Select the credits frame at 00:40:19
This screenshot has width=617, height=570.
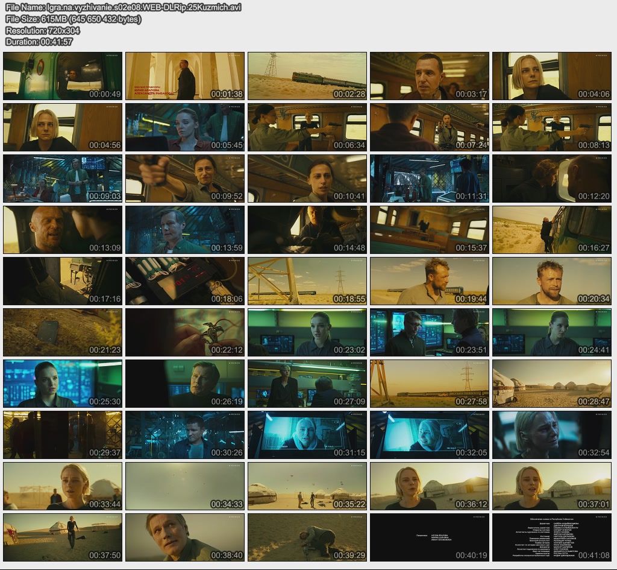click(x=430, y=537)
